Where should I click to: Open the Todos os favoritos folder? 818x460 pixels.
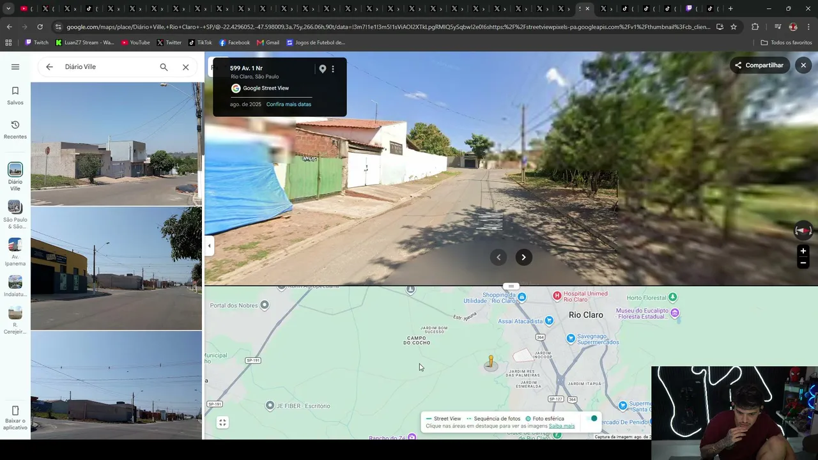click(786, 43)
